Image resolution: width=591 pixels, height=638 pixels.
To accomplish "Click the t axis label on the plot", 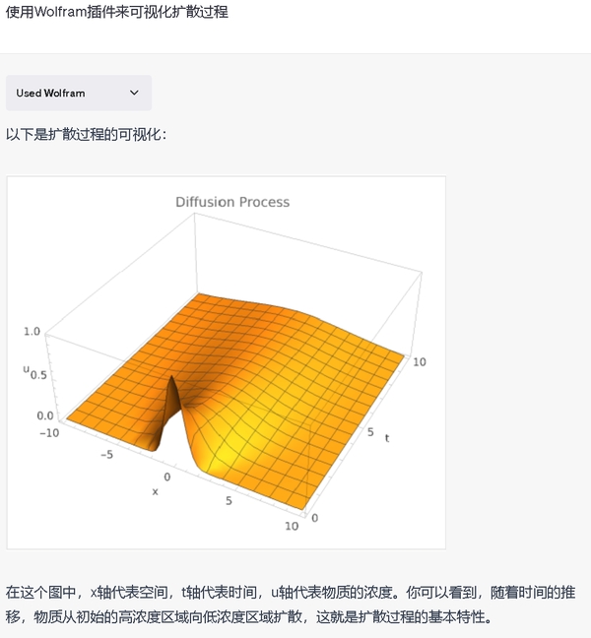I will point(387,437).
